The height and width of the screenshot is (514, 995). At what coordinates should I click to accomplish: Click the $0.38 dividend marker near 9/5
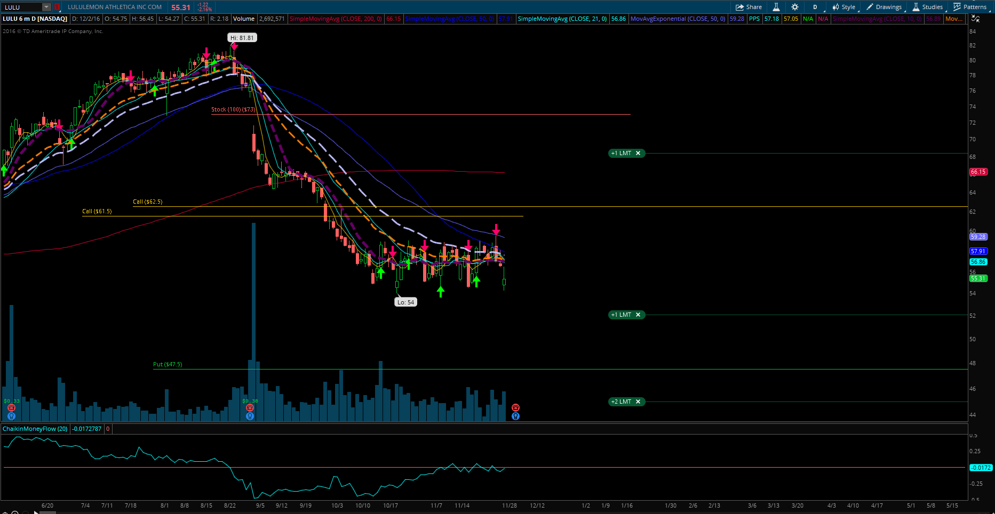coord(250,401)
